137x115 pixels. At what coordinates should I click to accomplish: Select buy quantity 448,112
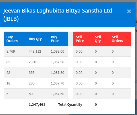(35, 52)
